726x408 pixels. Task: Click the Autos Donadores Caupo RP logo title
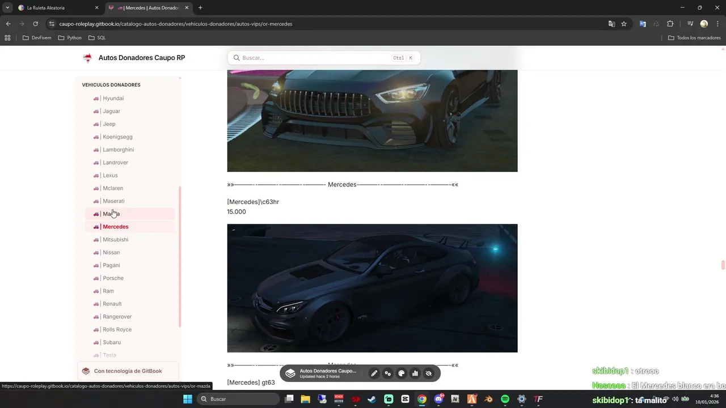[x=134, y=58]
